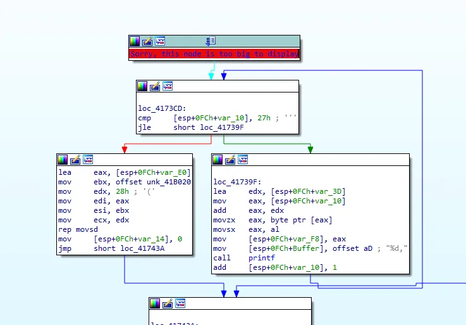Click the color palette icon on the oversized red node
The image size is (466, 325).
[x=134, y=41]
